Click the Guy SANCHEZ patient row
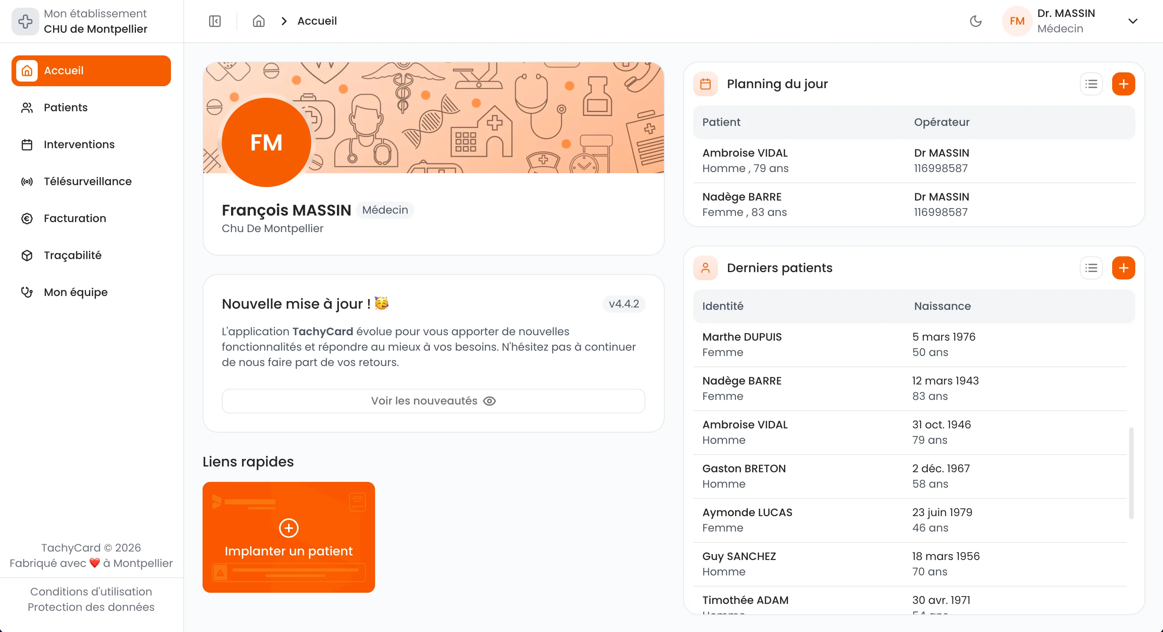Viewport: 1163px width, 632px height. [910, 564]
